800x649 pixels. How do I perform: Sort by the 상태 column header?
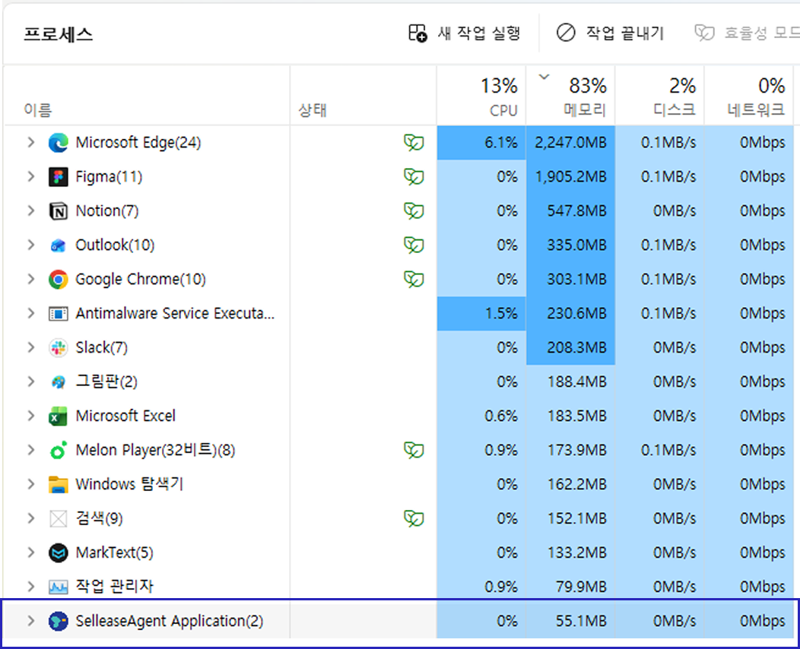coord(363,95)
